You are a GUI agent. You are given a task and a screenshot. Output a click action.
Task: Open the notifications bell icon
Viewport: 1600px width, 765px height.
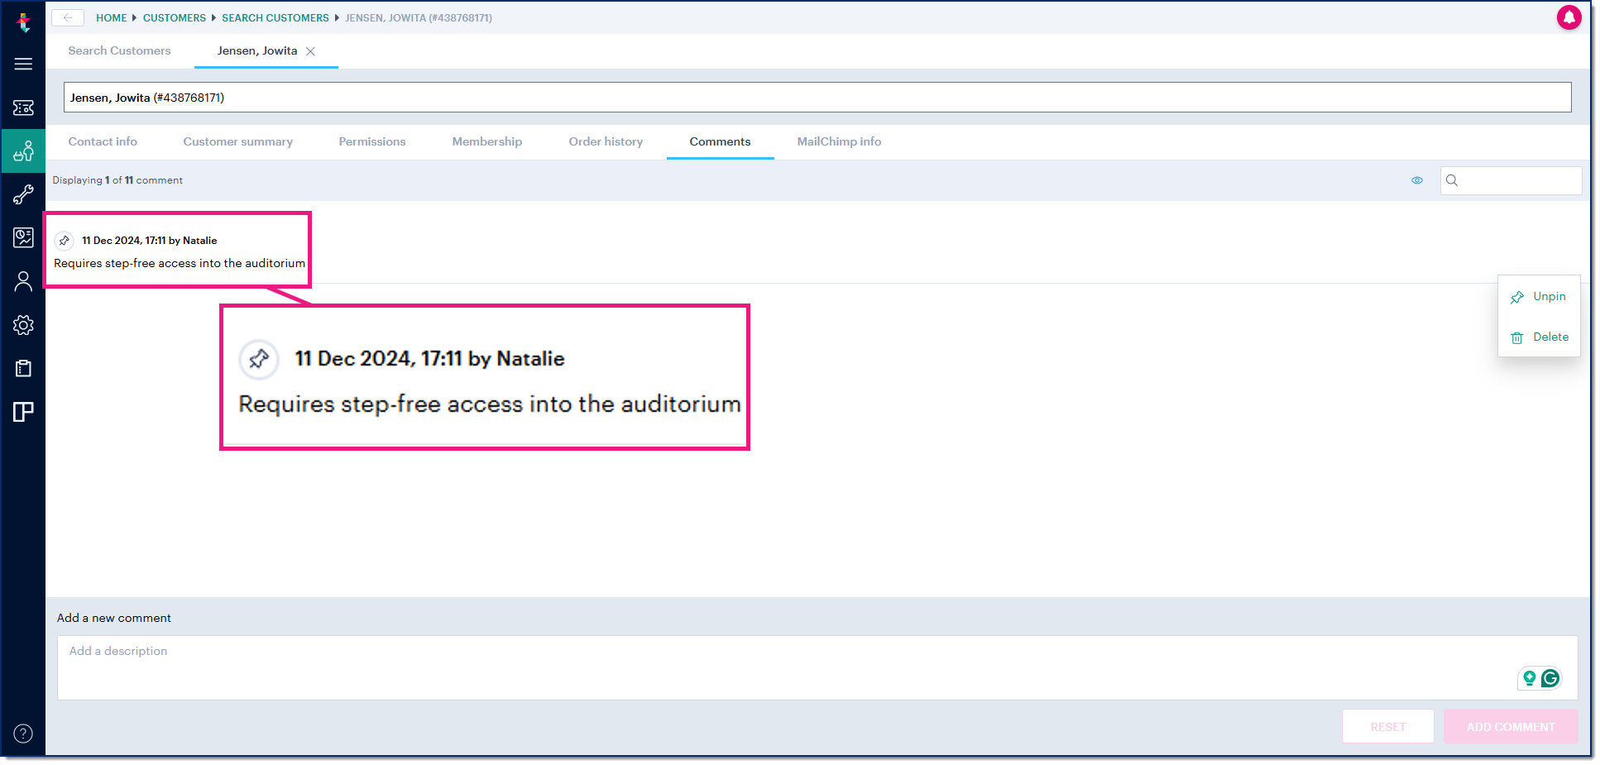1569,17
